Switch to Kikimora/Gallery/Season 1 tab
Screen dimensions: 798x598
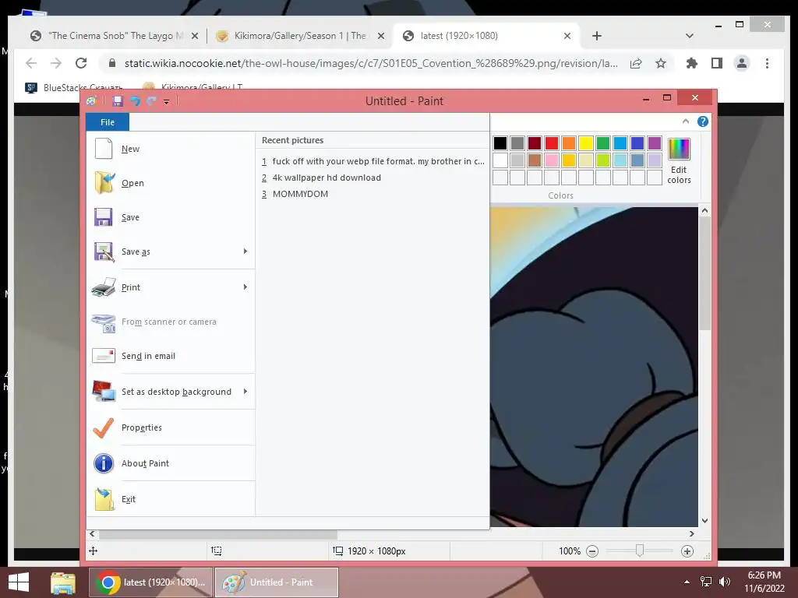click(300, 36)
